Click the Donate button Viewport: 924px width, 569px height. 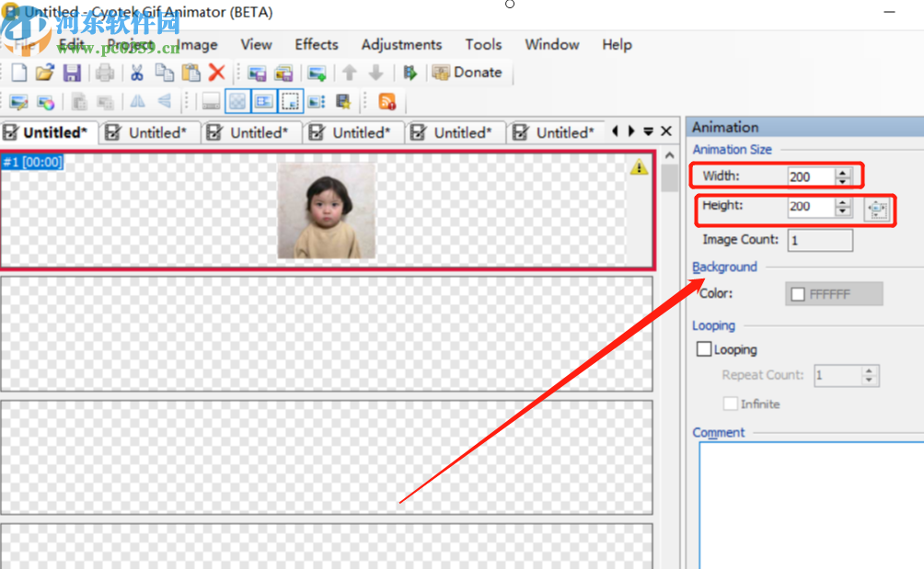point(468,73)
